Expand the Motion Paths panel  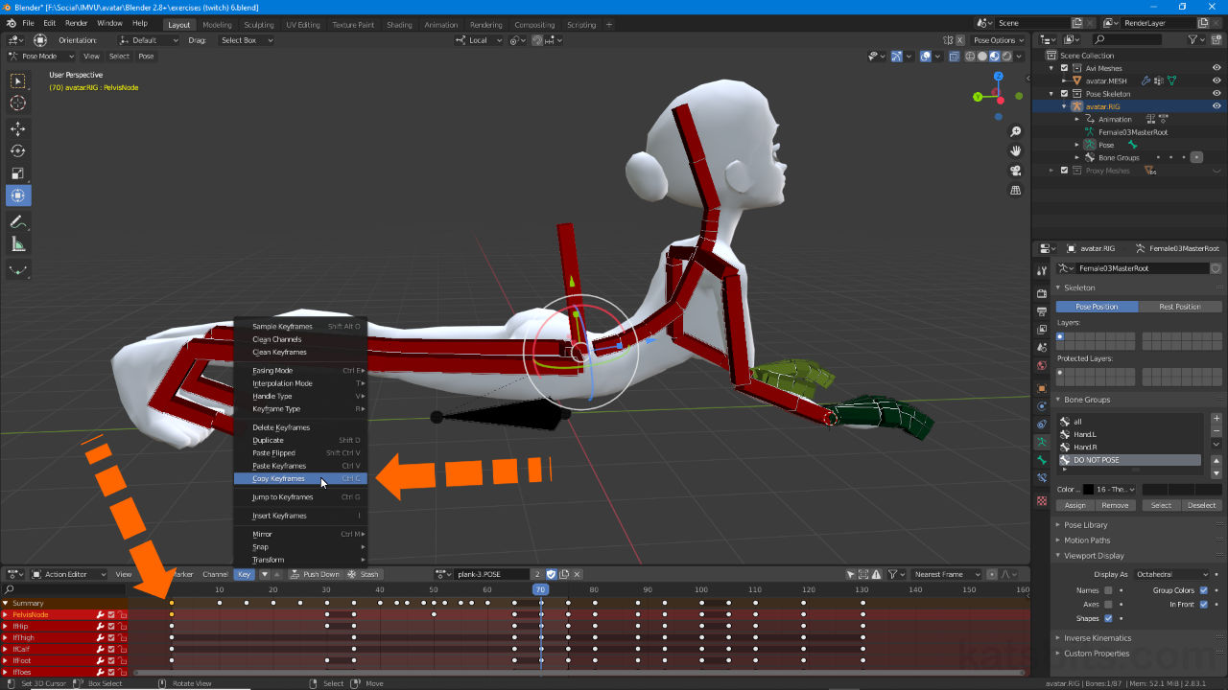[x=1087, y=540]
